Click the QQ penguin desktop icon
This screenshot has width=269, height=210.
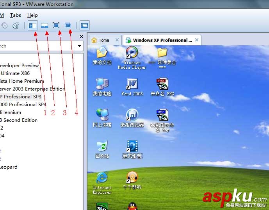(x=132, y=206)
